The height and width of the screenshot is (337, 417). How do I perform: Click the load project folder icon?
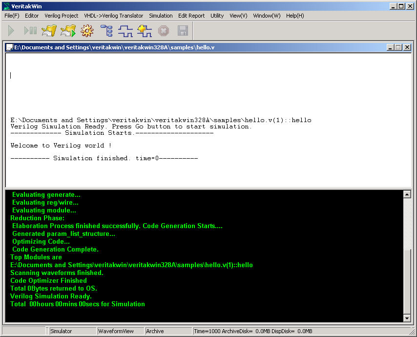point(49,31)
